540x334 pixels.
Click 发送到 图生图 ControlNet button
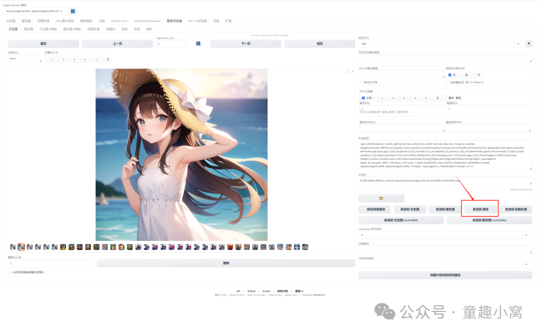pos(489,220)
